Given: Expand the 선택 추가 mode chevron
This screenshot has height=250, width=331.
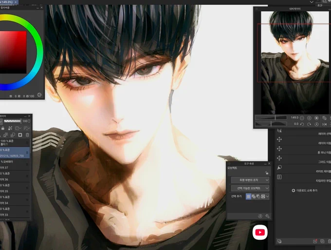Looking at the screenshot, I should (267, 196).
